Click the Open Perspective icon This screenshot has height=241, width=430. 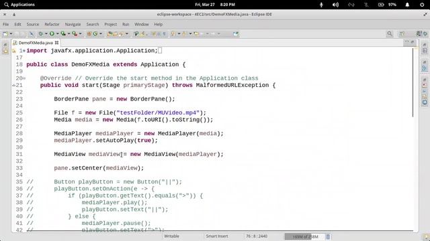(x=402, y=34)
